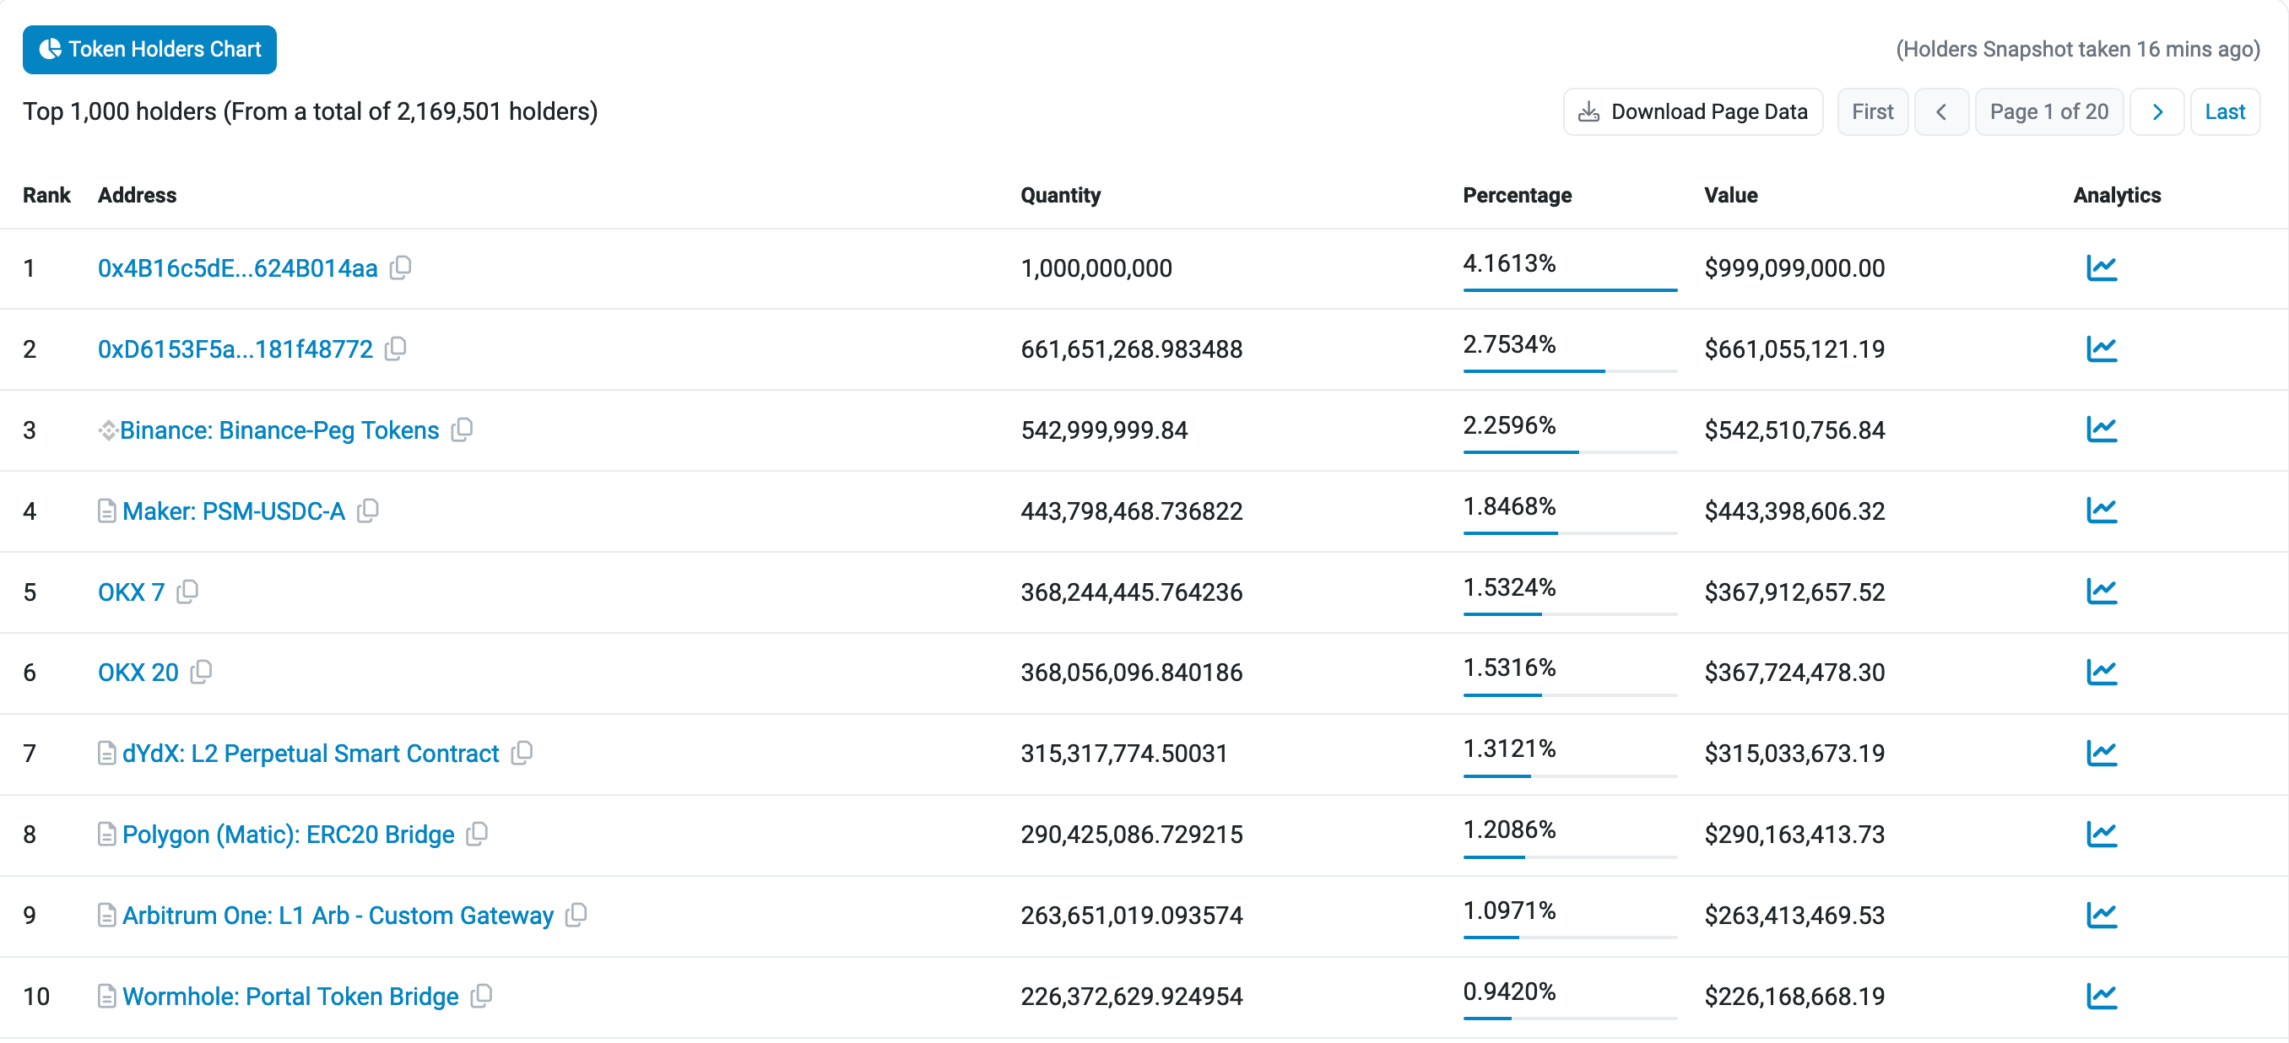Click the Percentage column header
This screenshot has width=2289, height=1043.
(x=1517, y=195)
